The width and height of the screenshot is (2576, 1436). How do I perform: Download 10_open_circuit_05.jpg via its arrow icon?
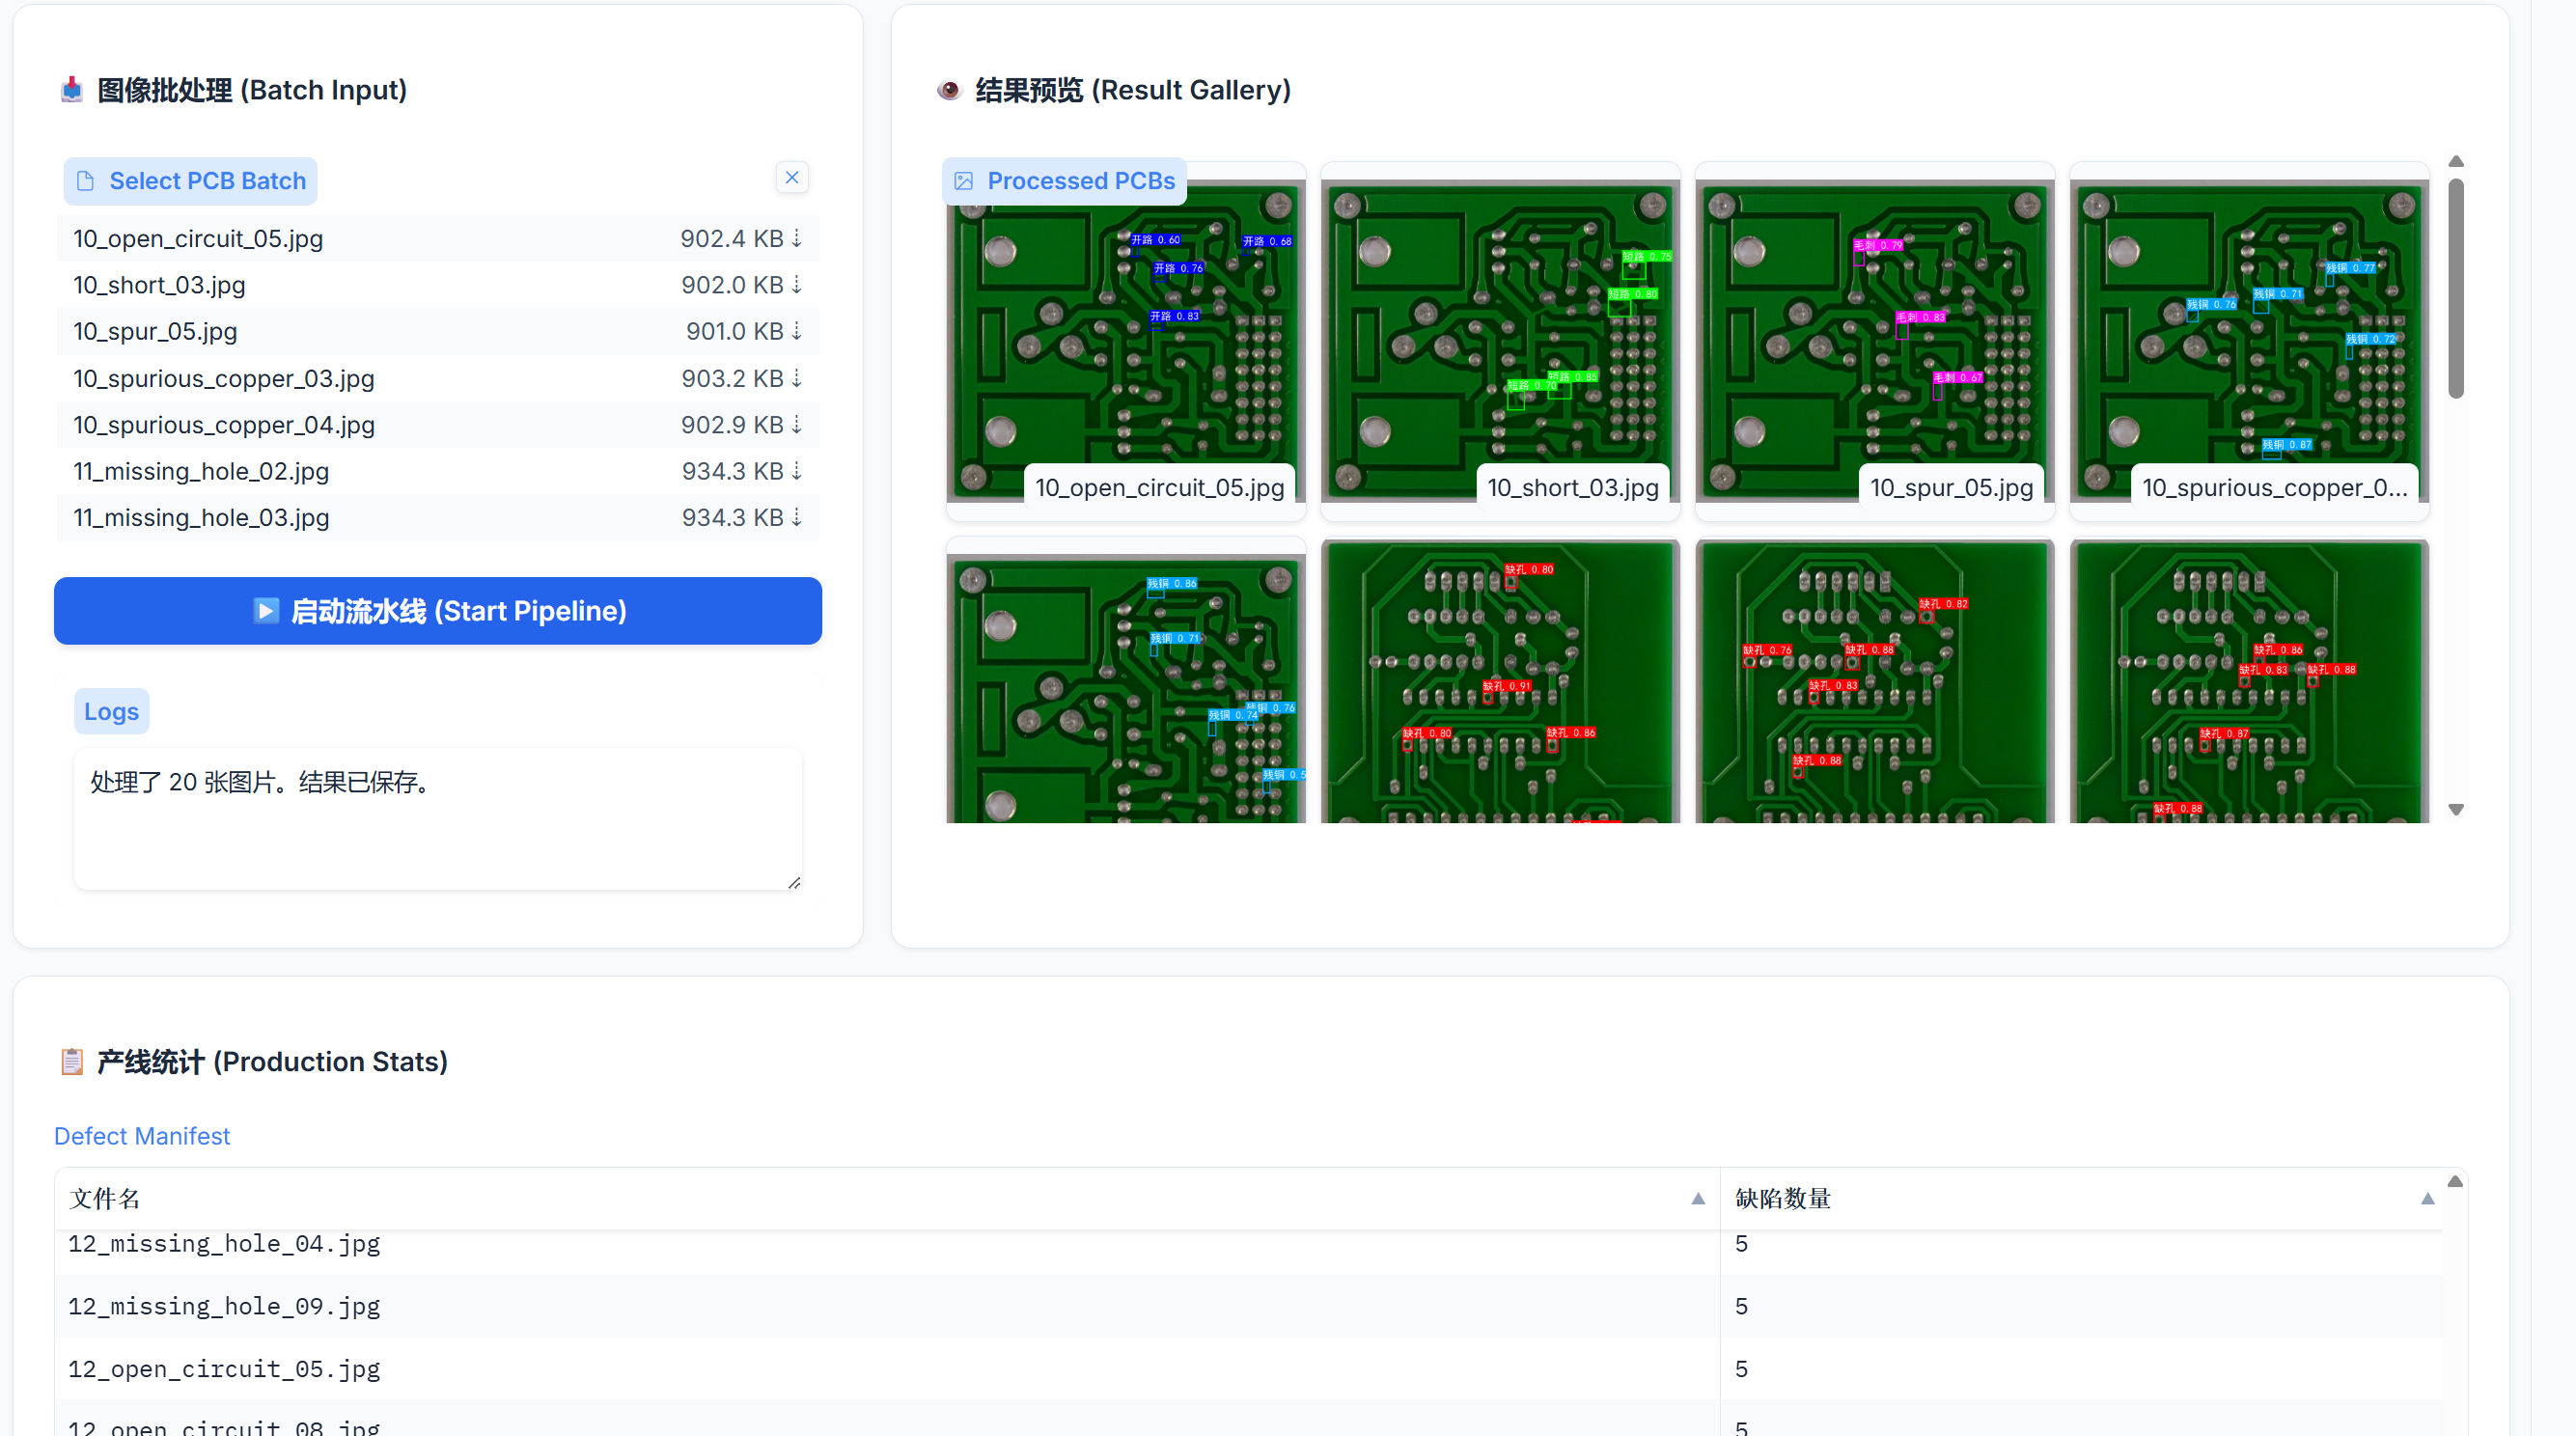pyautogui.click(x=797, y=239)
